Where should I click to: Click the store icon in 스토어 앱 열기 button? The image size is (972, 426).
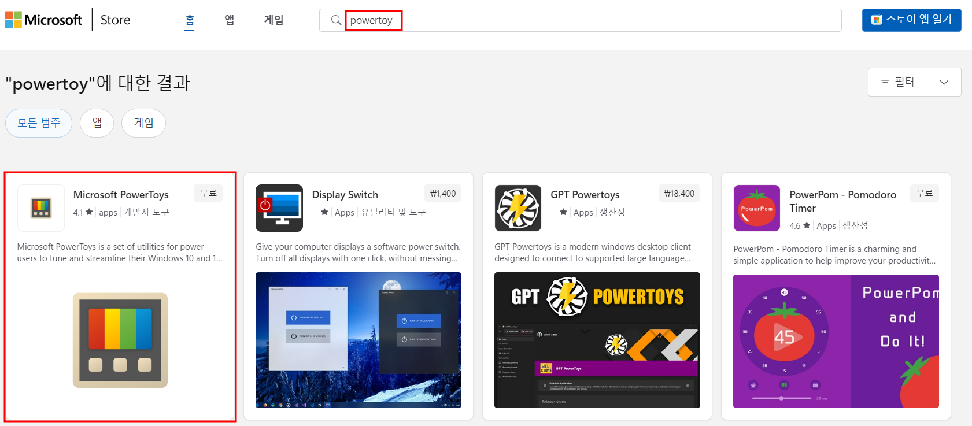pos(877,20)
